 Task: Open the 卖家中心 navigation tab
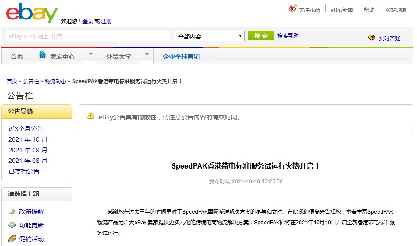click(x=62, y=57)
